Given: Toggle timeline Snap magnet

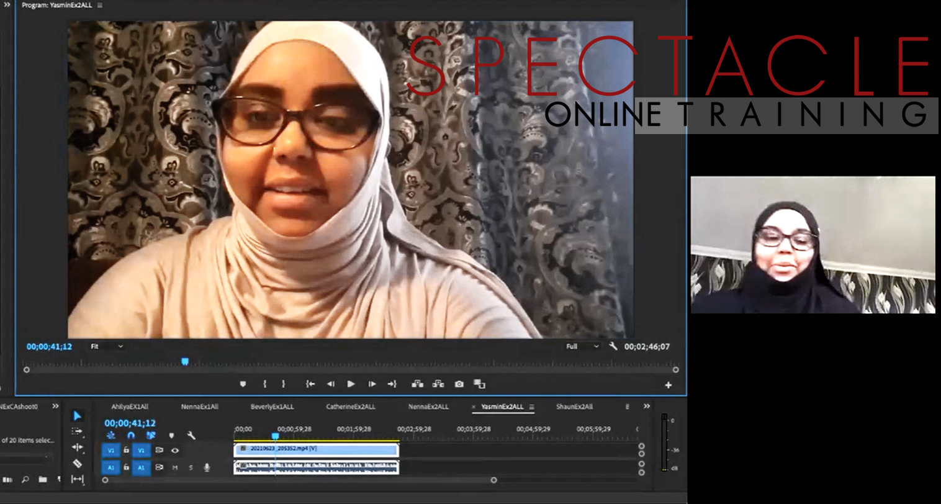Looking at the screenshot, I should pos(131,436).
